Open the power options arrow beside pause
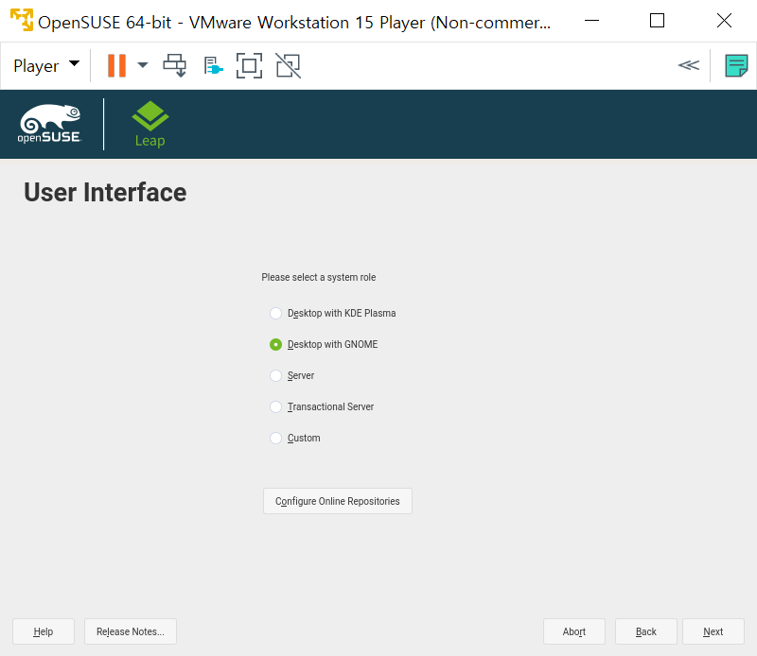The image size is (757, 656). point(143,64)
